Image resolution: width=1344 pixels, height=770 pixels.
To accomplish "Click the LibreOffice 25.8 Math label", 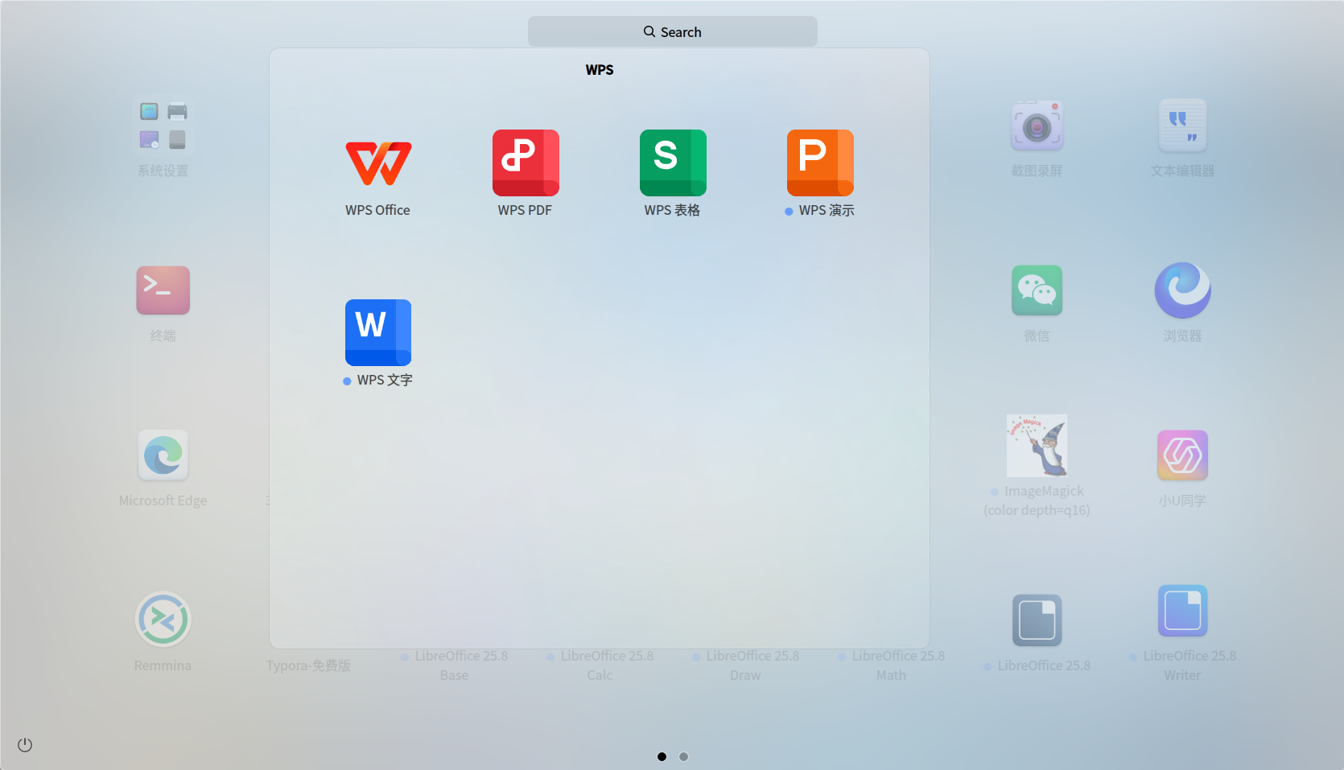I will coord(892,665).
